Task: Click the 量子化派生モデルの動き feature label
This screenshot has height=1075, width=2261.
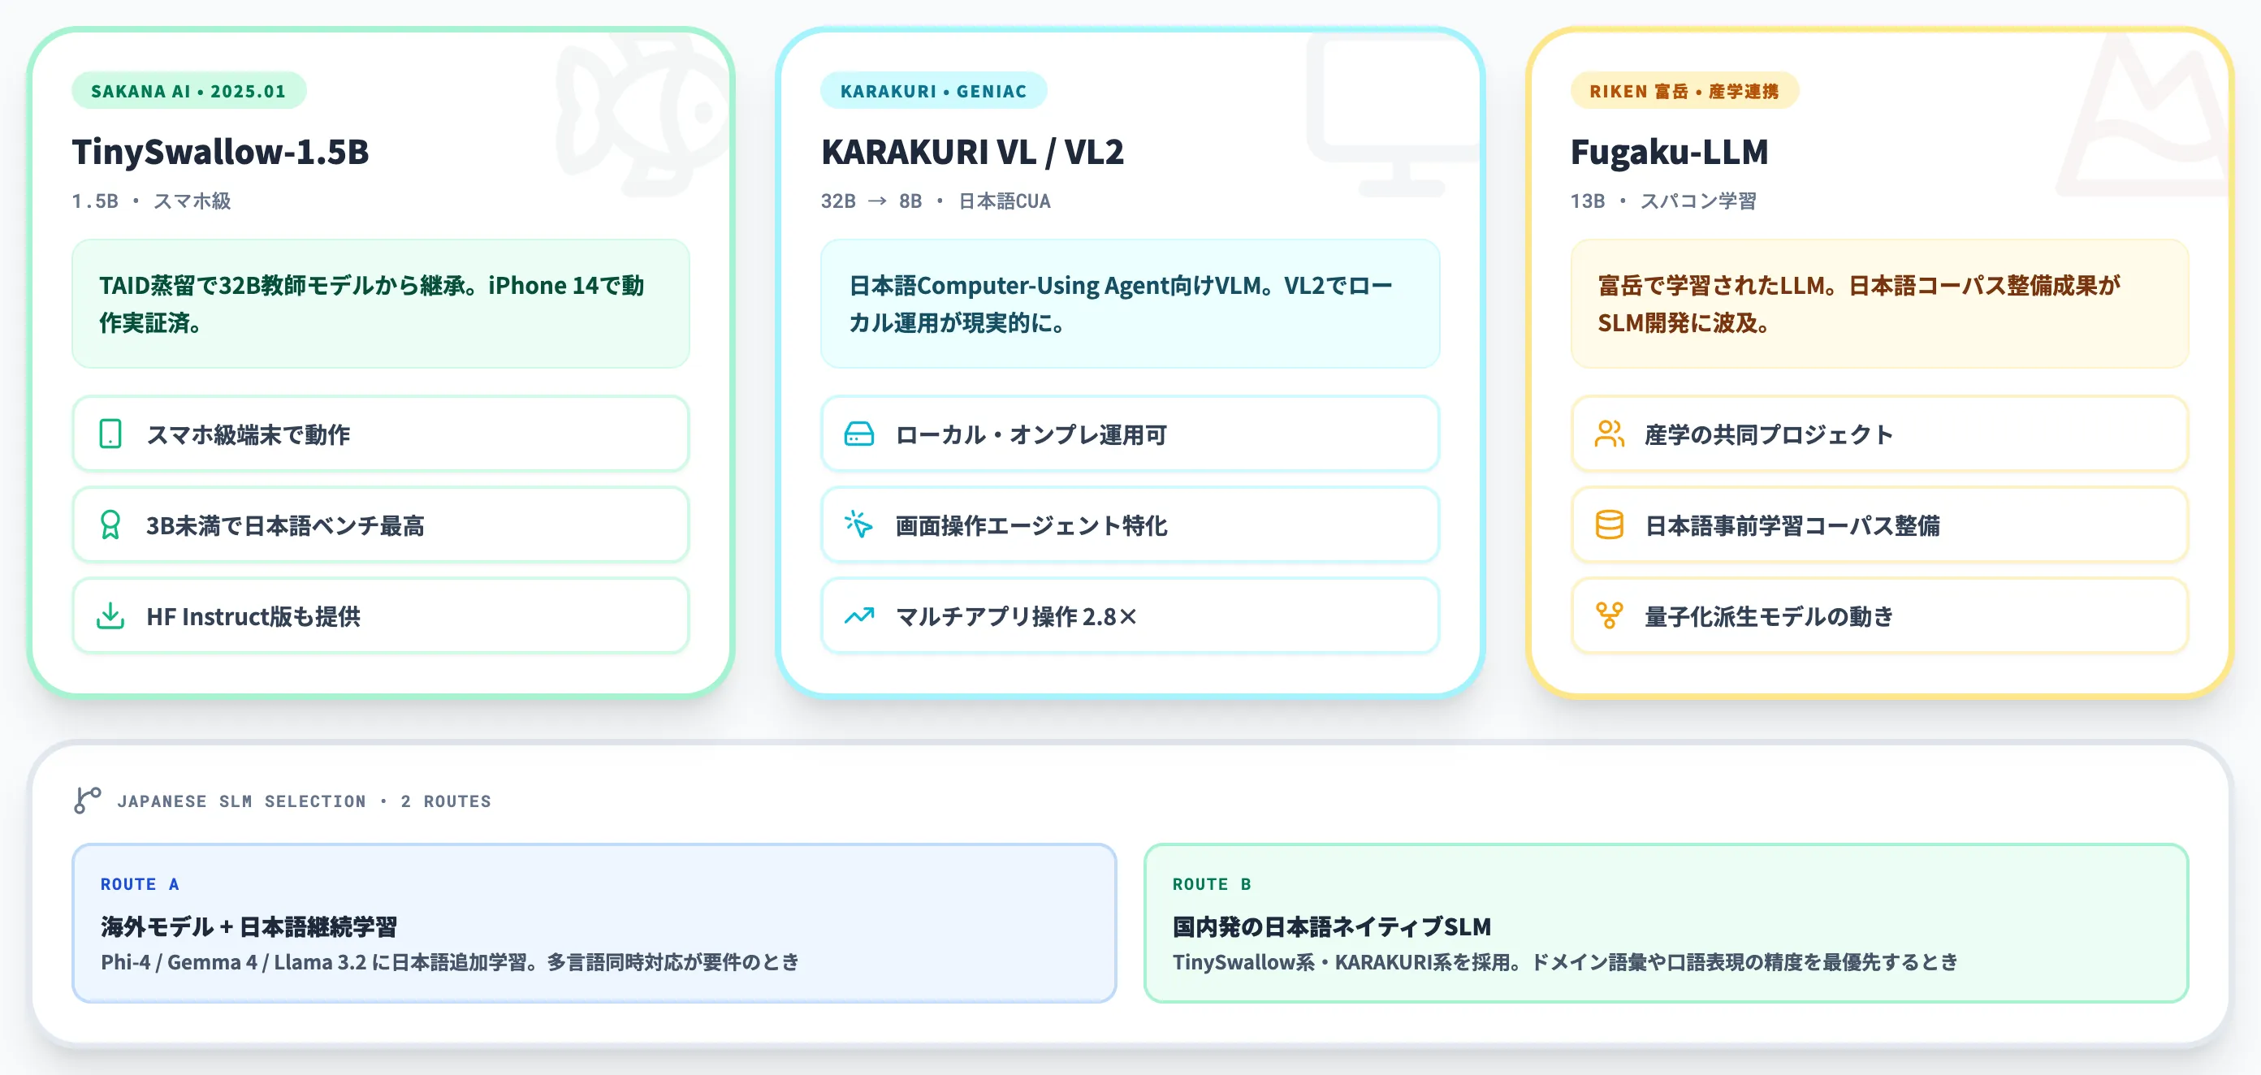Action: tap(1769, 617)
